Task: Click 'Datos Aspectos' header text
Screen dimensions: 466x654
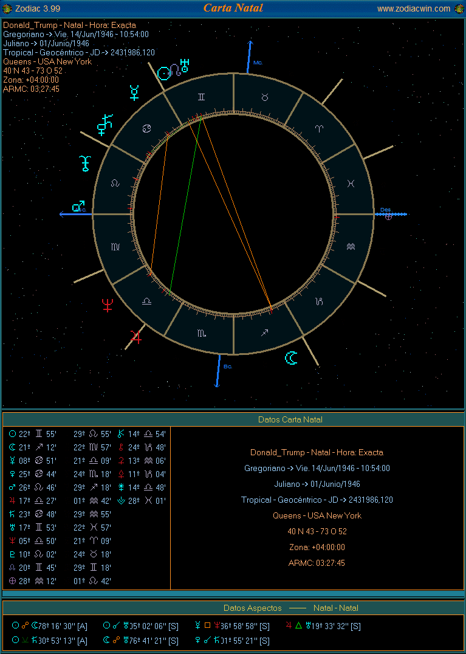Action: coord(252,608)
